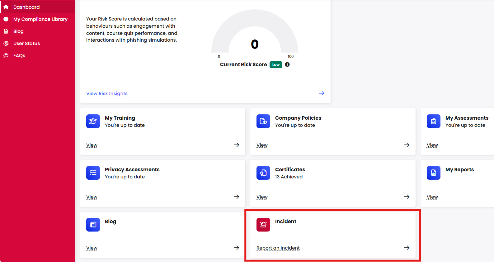Open My Compliance Library in the sidebar
The width and height of the screenshot is (494, 262).
(38, 19)
